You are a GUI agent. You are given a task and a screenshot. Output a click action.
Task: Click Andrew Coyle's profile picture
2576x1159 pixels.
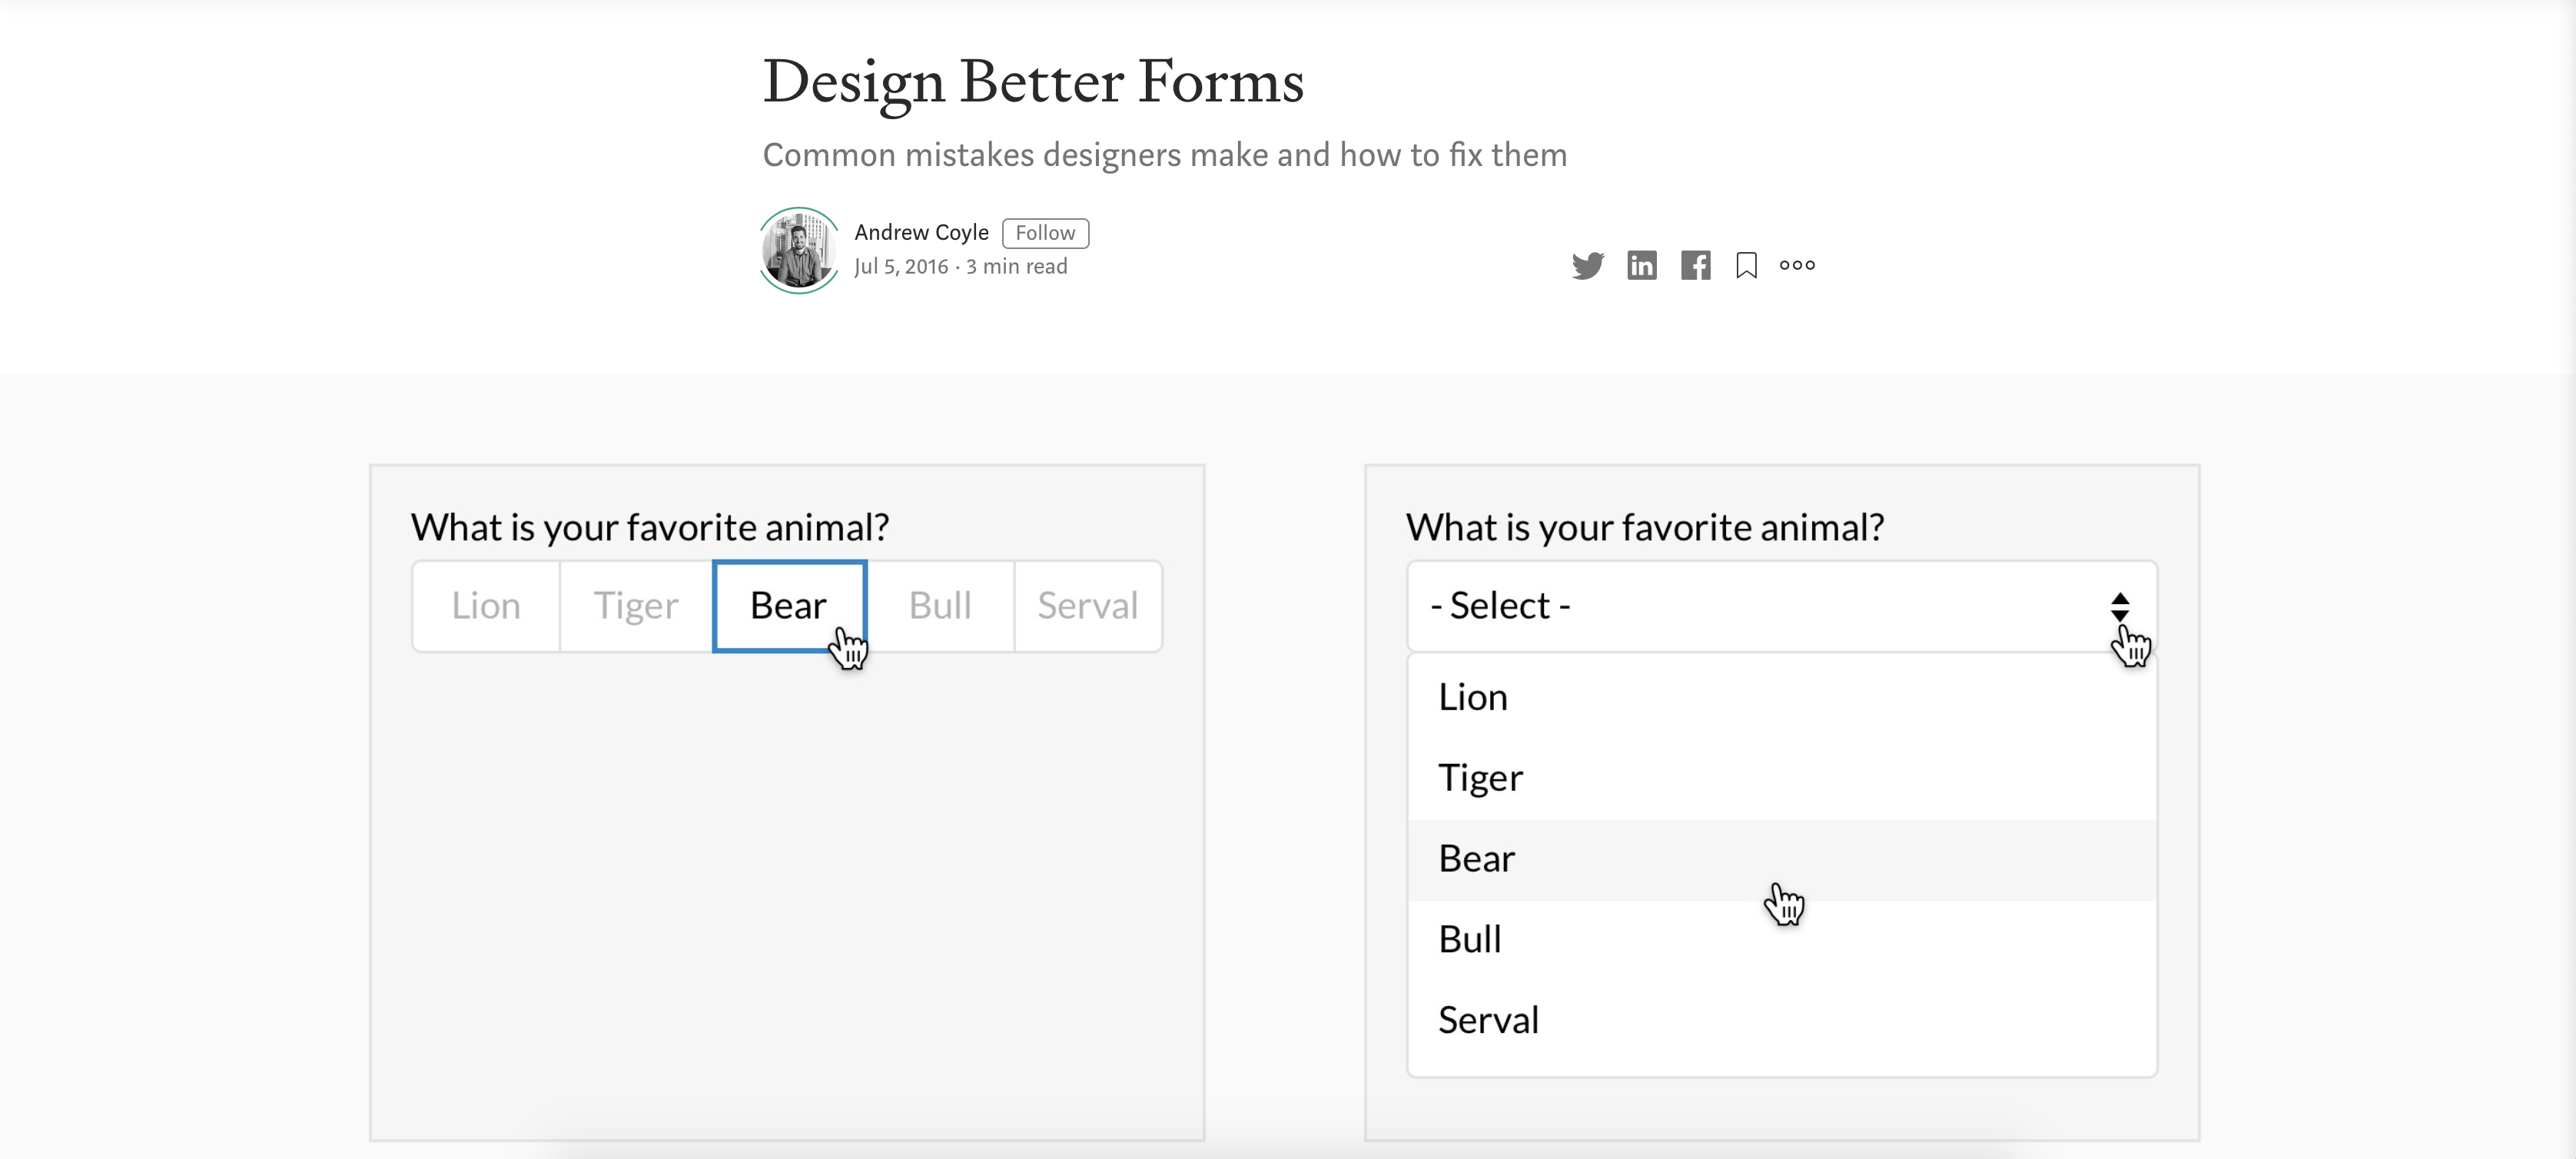(x=798, y=250)
